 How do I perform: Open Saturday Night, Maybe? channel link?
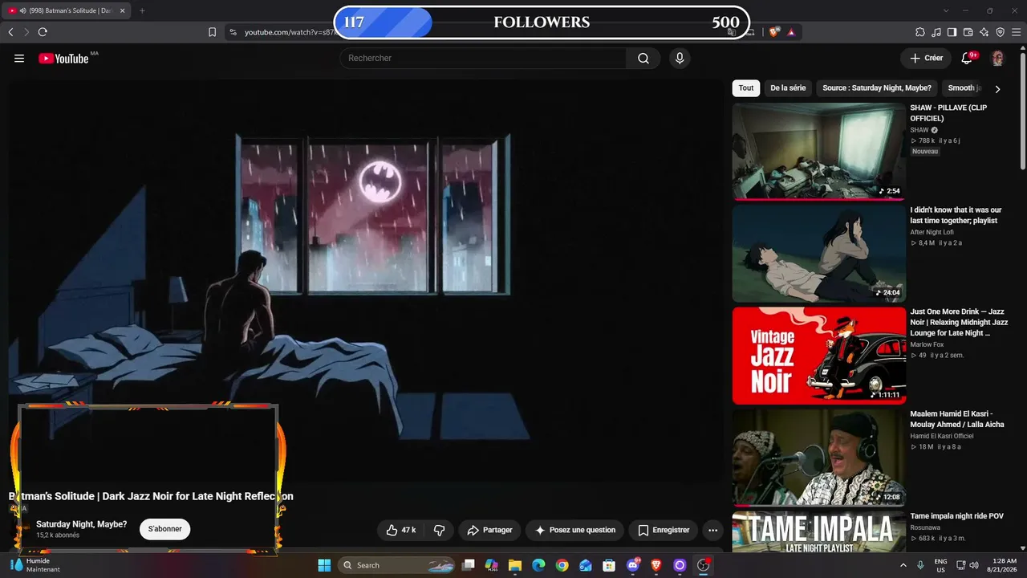[81, 524]
